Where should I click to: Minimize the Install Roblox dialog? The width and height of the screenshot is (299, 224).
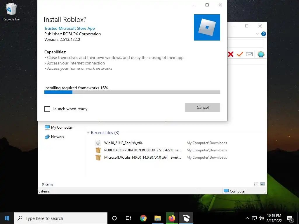[x=194, y=5]
